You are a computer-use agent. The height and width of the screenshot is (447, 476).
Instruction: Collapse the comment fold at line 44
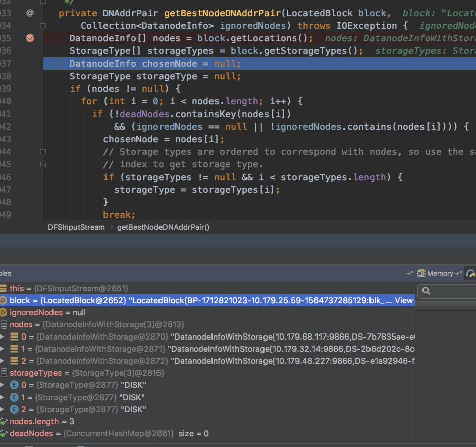[43, 152]
